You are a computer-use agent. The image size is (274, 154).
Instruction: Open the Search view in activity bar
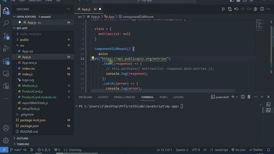(x=6, y=23)
